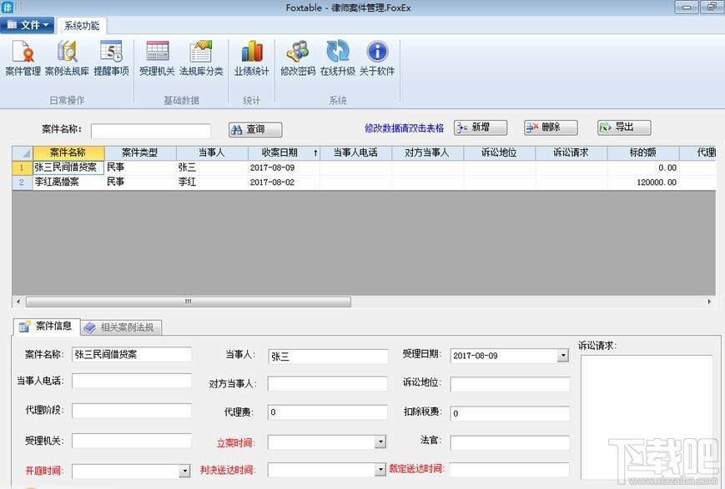Minimize the Foxtable window
This screenshot has height=489, width=725.
point(687,7)
